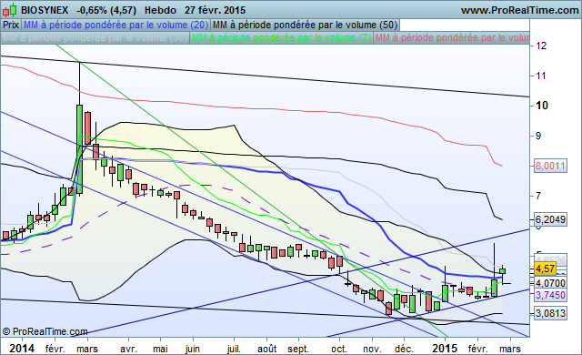Select the blue volume-weighted MM (20) label
The width and height of the screenshot is (582, 355).
(x=115, y=25)
